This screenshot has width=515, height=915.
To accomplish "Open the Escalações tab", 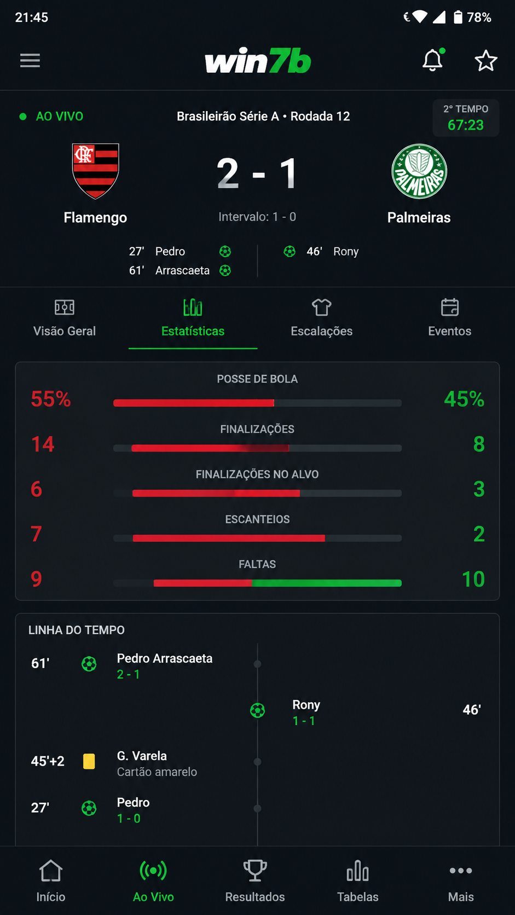I will tap(321, 318).
